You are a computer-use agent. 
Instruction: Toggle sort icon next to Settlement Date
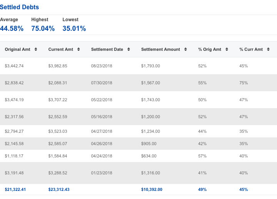129,49
